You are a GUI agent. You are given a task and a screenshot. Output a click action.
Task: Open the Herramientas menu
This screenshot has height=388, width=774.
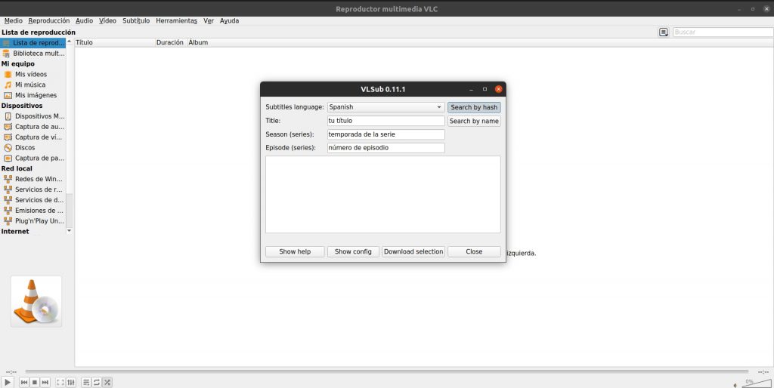[176, 20]
